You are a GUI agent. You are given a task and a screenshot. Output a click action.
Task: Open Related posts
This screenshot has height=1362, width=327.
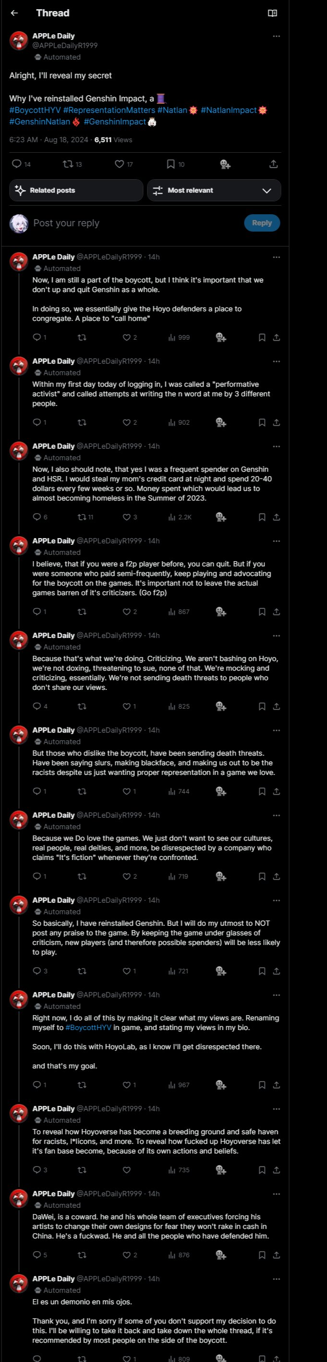76,190
